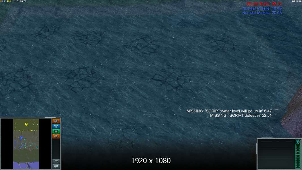Click the orange emblem above the blue eagle
302x170 pixels.
pyautogui.click(x=56, y=121)
